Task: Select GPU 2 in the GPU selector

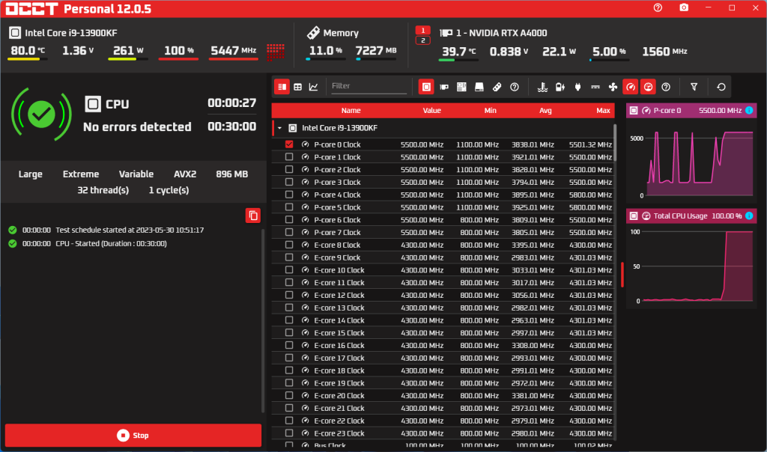Action: pyautogui.click(x=423, y=40)
